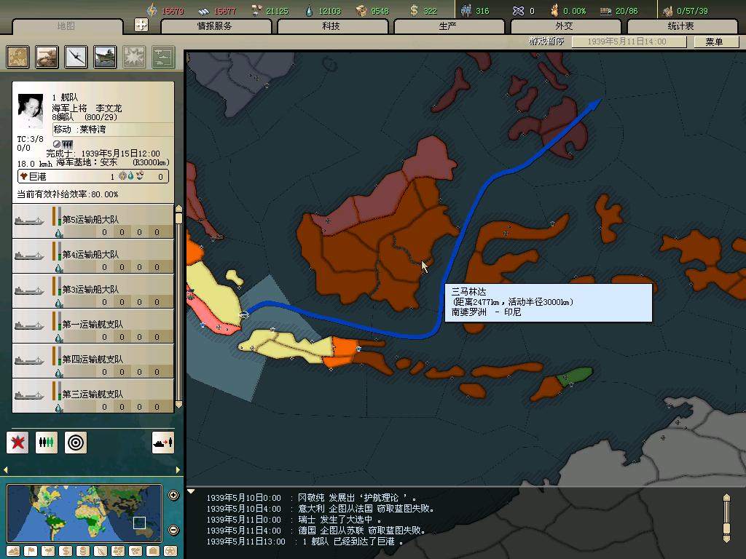The height and width of the screenshot is (559, 746).
Task: Click the ship unload troops icon
Action: click(x=162, y=442)
